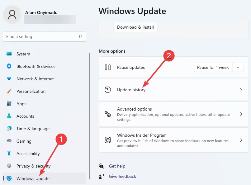Open Advanced options chevron
The image size is (251, 185).
pos(241,114)
